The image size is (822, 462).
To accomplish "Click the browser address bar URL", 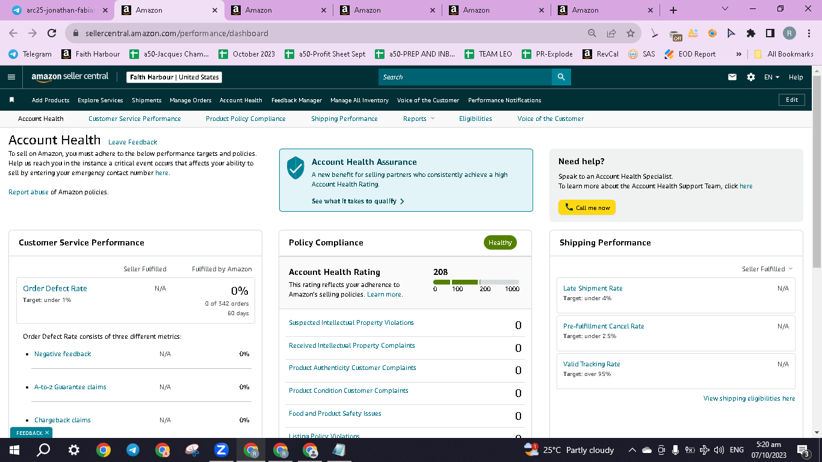I will tap(177, 33).
